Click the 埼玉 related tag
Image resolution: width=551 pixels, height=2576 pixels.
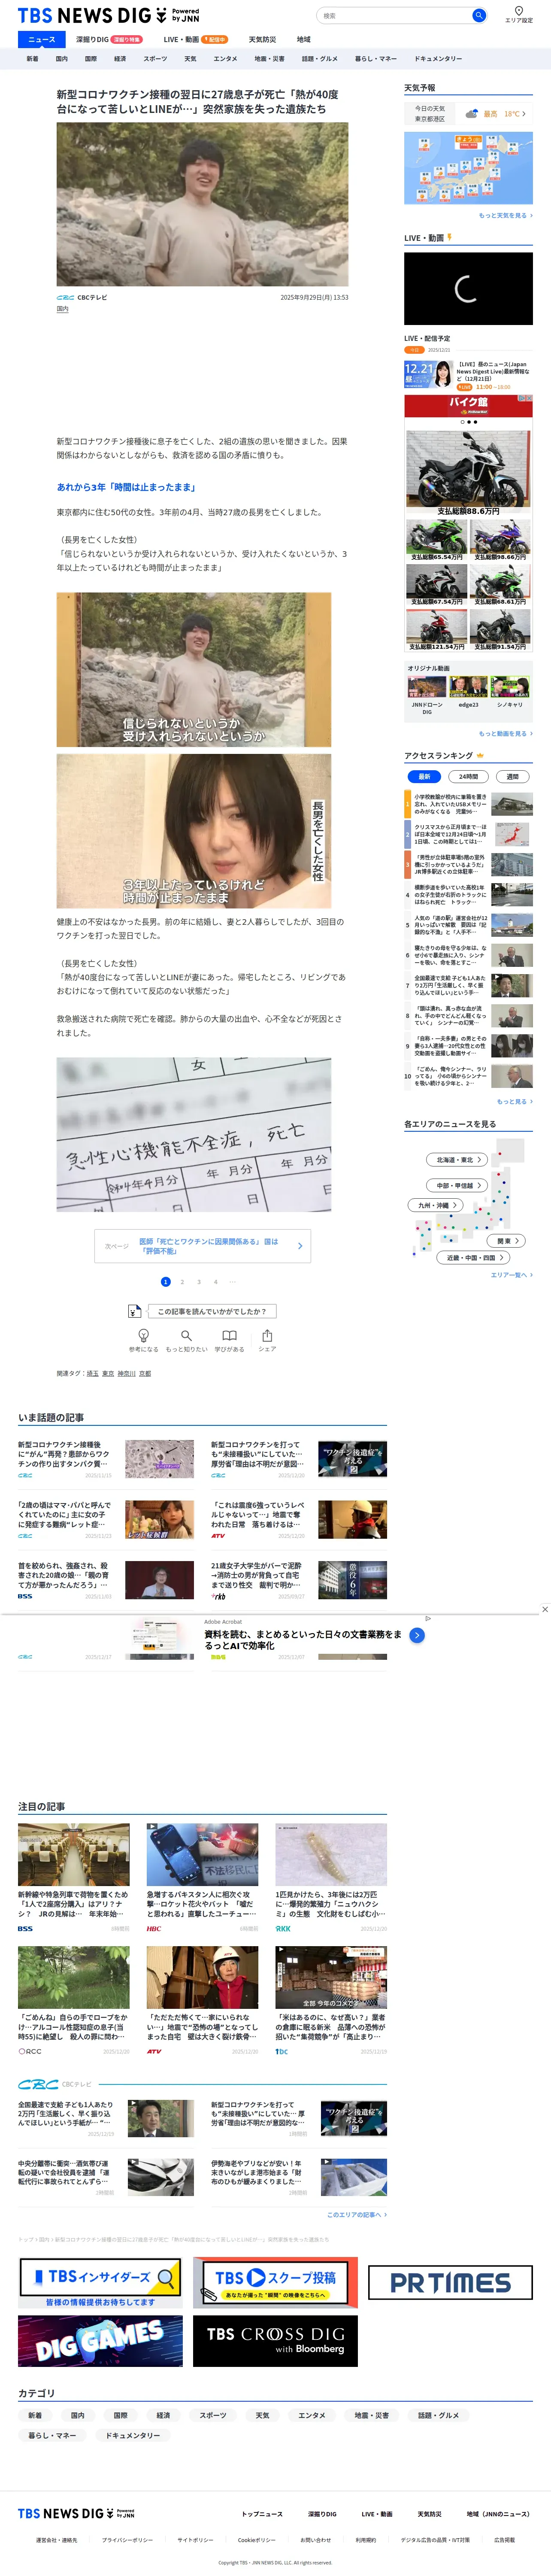[x=93, y=1373]
